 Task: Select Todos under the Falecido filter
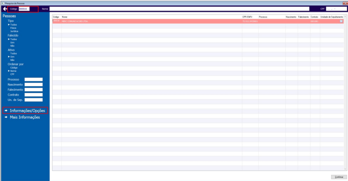click(13, 39)
